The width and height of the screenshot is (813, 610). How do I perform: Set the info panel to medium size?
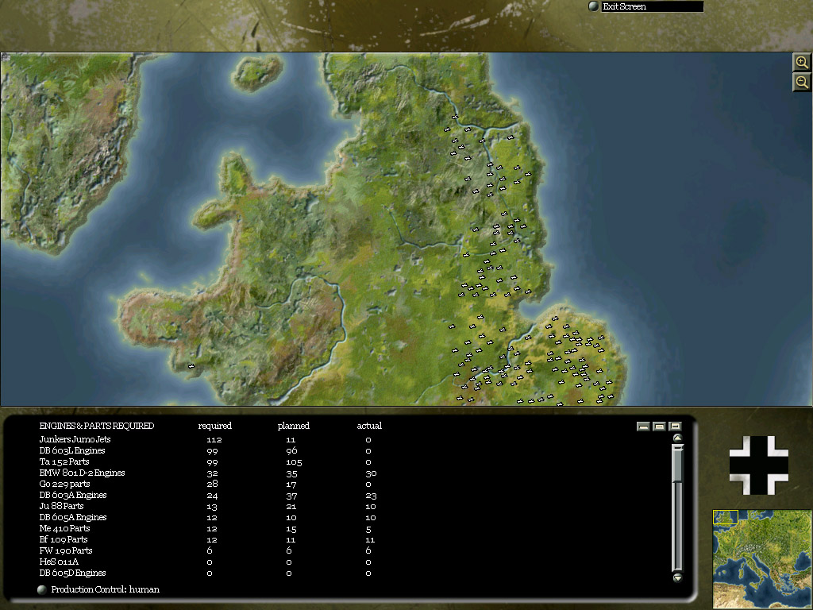pos(659,427)
